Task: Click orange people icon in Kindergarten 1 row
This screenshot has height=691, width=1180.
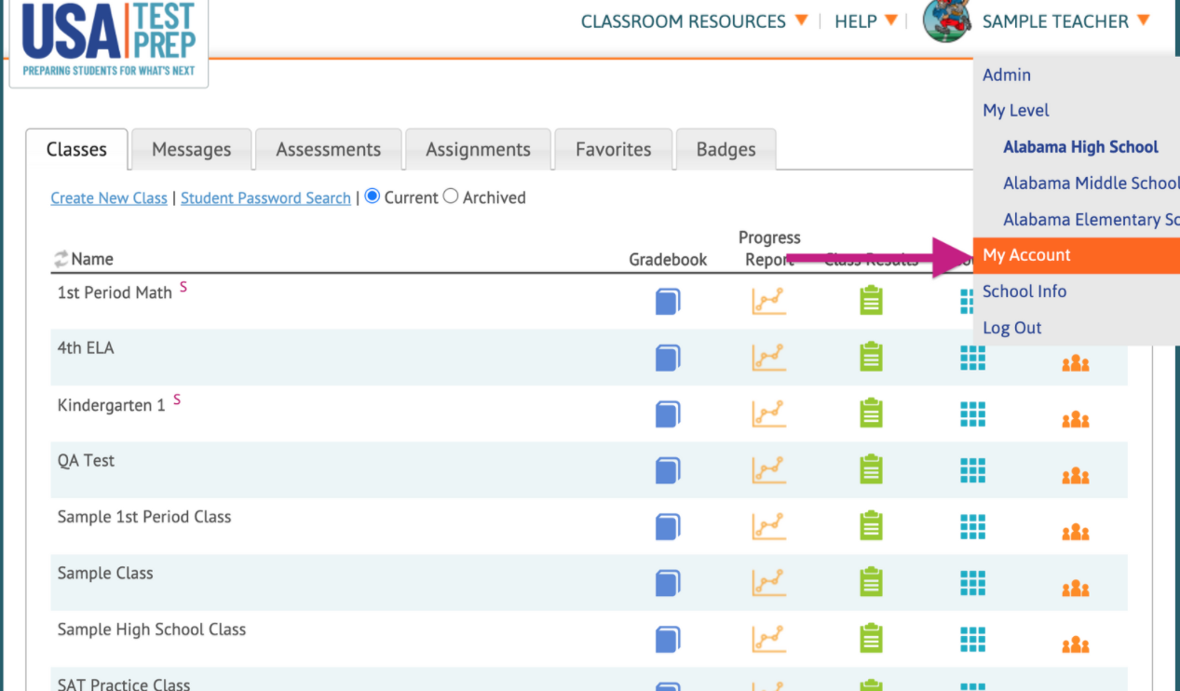Action: click(1076, 420)
